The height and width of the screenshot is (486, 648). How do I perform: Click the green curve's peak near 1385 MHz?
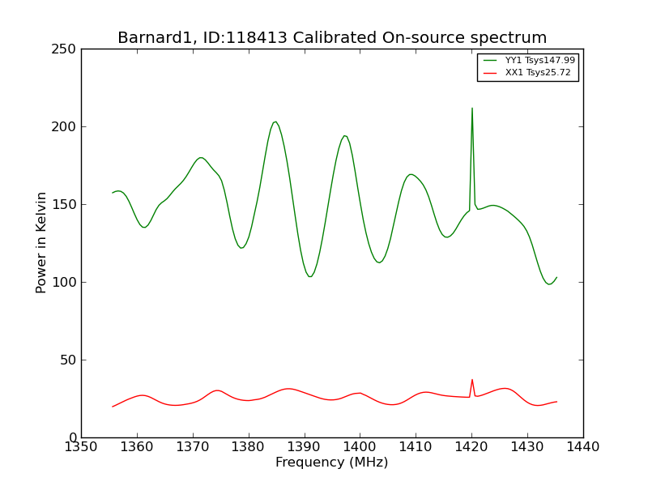click(275, 122)
